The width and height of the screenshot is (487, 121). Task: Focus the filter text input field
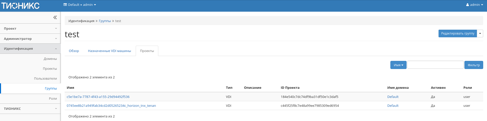(435, 65)
